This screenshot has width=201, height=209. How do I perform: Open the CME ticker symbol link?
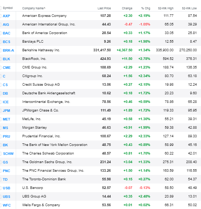tap(7, 68)
